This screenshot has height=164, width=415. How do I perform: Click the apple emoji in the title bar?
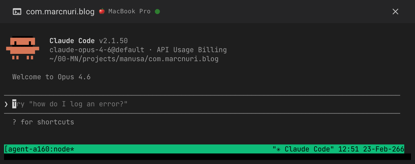pyautogui.click(x=102, y=11)
